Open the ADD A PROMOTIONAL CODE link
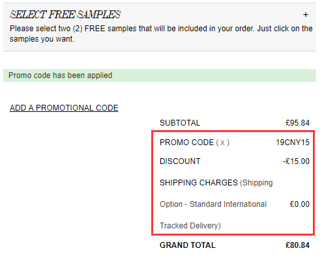Screen dimensions: 322x259 (64, 108)
